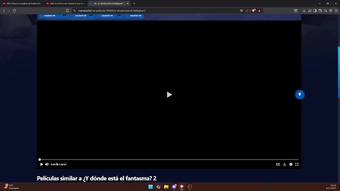Reload the current page
The width and height of the screenshot is (340, 191).
(14, 11)
